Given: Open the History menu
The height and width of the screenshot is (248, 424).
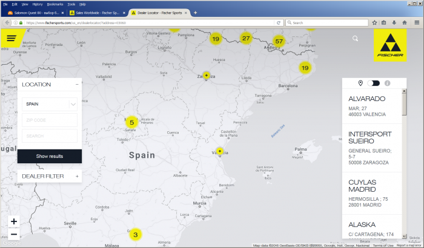Looking at the screenshot, I should tap(38, 4).
